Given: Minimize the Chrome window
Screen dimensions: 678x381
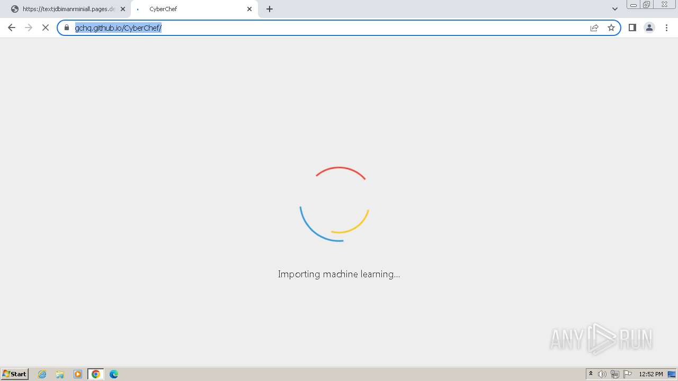Looking at the screenshot, I should click(x=634, y=4).
